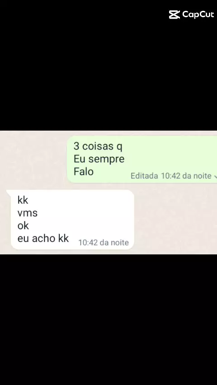Click the "Editada" label
This screenshot has width=217, height=385.
(x=144, y=176)
